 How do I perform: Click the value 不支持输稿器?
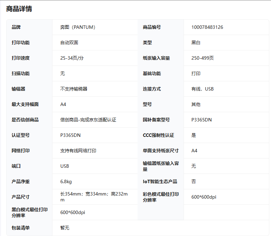[74, 89]
